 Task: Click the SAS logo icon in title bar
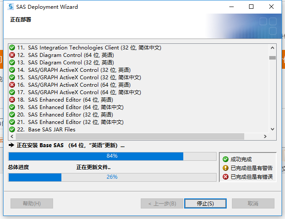coord(11,7)
